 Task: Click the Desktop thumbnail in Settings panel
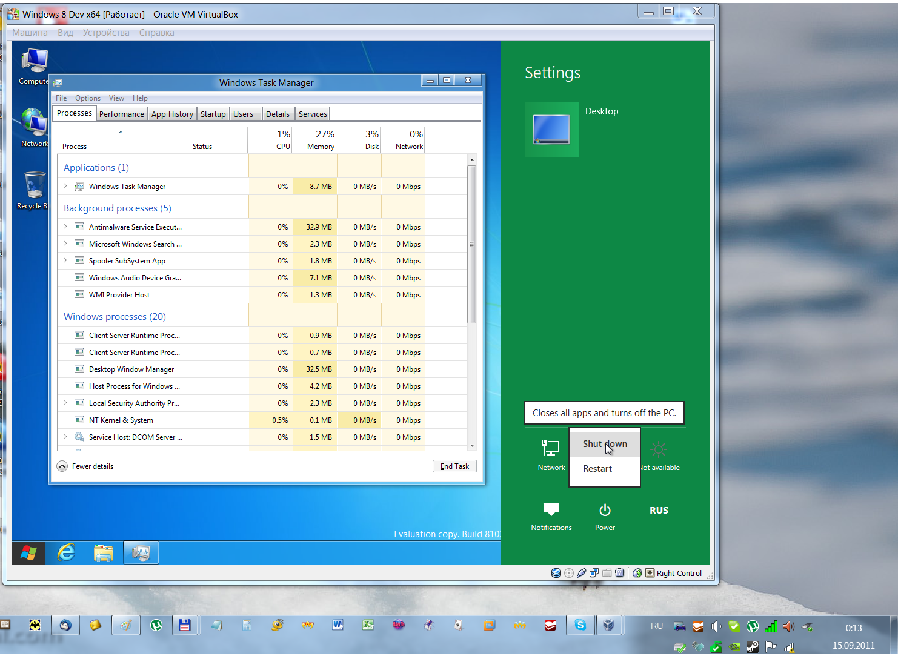point(551,130)
